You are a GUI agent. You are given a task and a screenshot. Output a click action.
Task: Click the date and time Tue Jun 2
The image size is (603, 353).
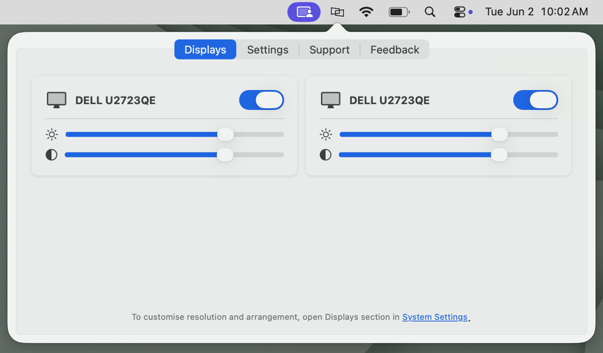(x=537, y=12)
